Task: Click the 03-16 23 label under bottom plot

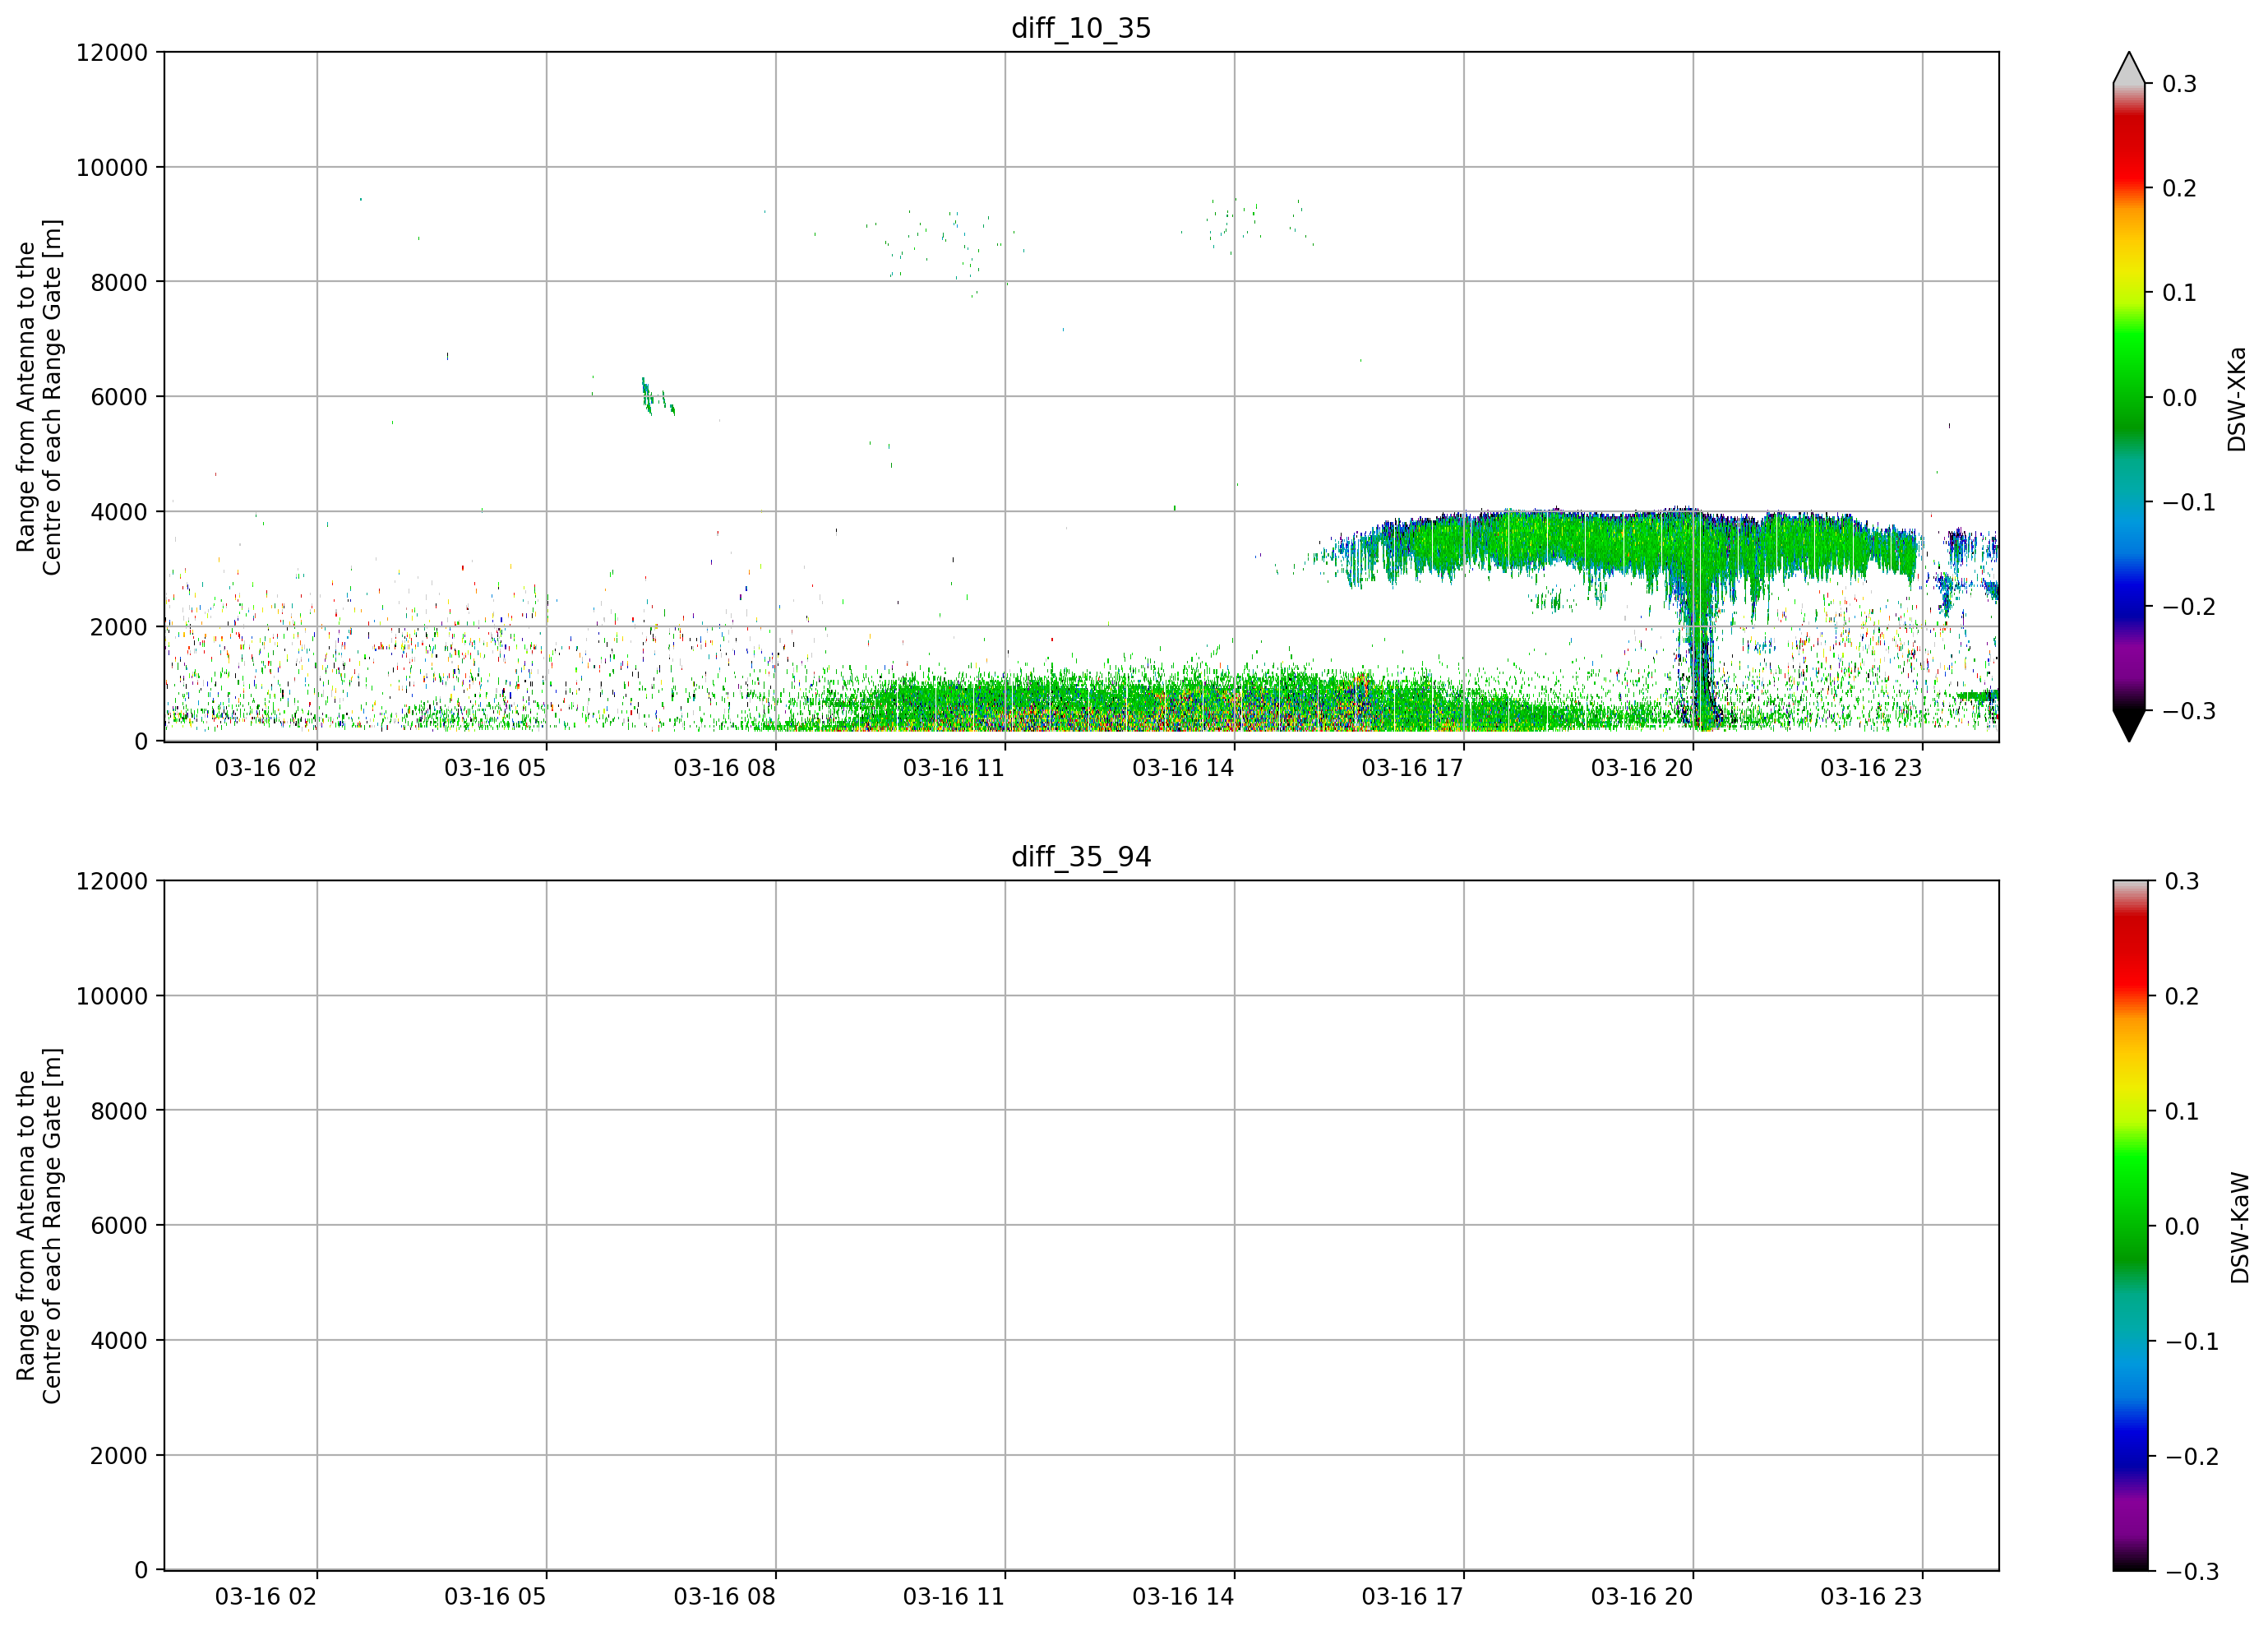Action: click(x=1870, y=1596)
